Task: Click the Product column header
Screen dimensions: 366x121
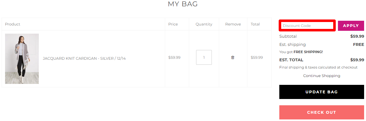Action: click(13, 24)
